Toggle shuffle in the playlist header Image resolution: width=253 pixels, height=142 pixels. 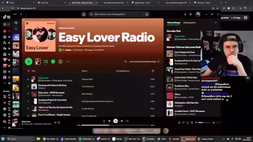[x=46, y=62]
